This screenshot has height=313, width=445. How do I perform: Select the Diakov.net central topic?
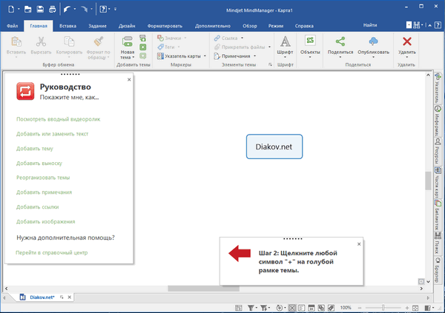tap(274, 147)
